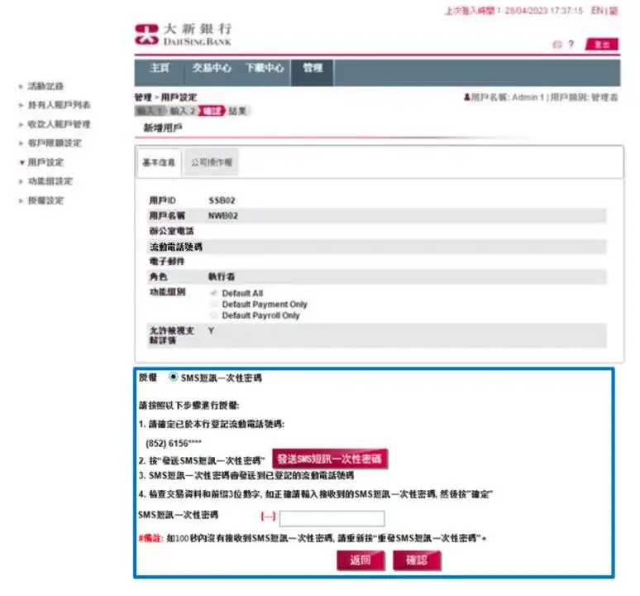The height and width of the screenshot is (596, 640).
Task: Click the 確認 confirm button at bottom
Action: [417, 560]
